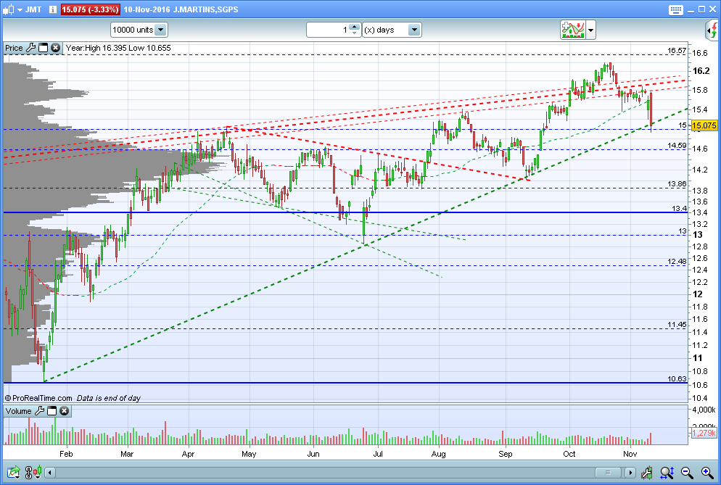
Task: Open Volume panel settings wrench
Action: pos(40,410)
